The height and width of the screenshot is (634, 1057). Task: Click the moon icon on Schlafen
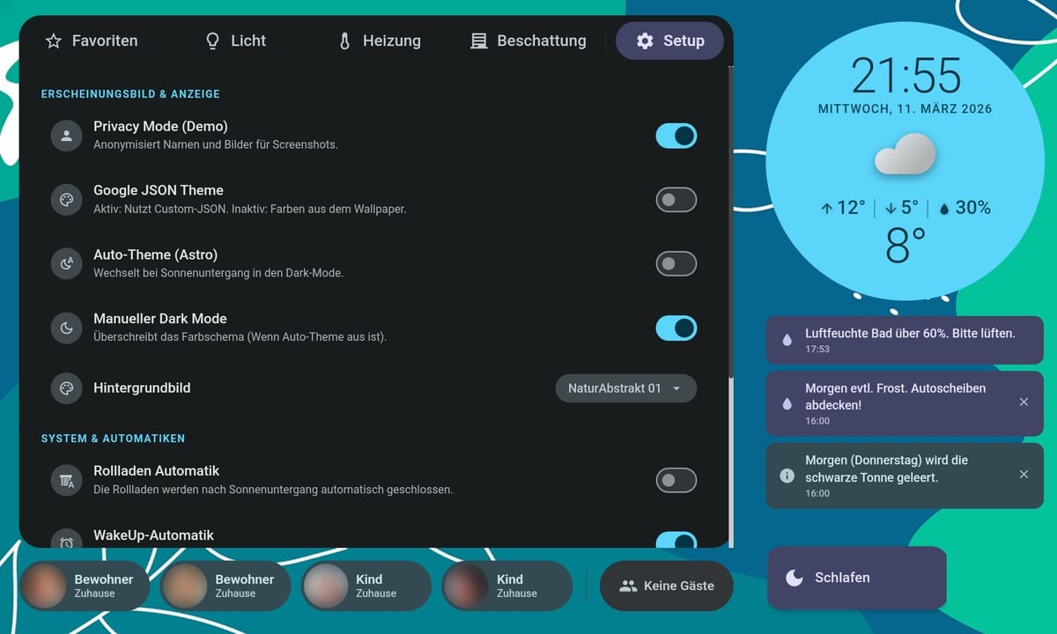pos(795,578)
